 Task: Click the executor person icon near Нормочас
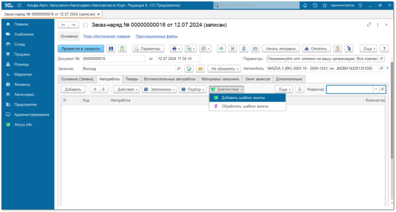pos(300,89)
